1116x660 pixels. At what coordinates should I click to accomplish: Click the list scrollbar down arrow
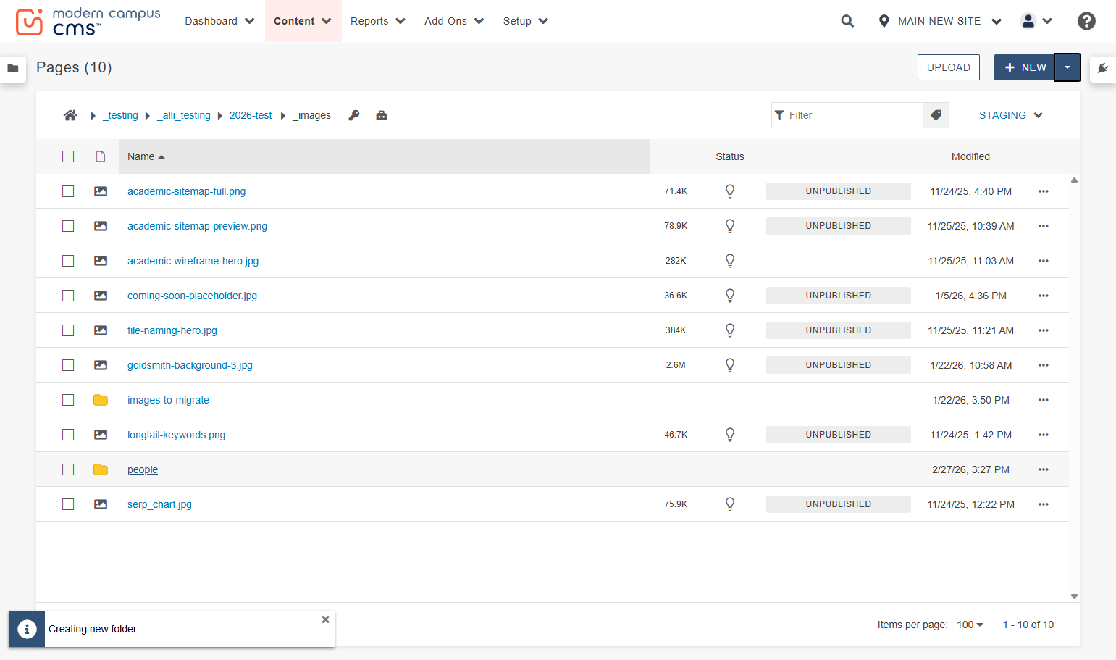click(x=1074, y=596)
